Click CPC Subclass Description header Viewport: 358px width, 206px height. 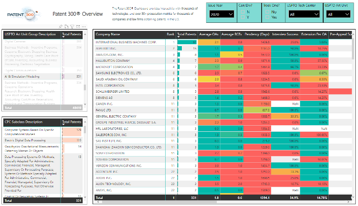point(23,122)
